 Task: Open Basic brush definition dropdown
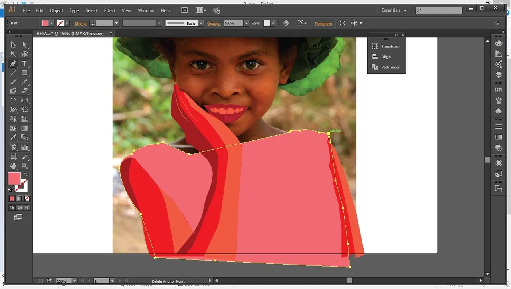click(201, 24)
